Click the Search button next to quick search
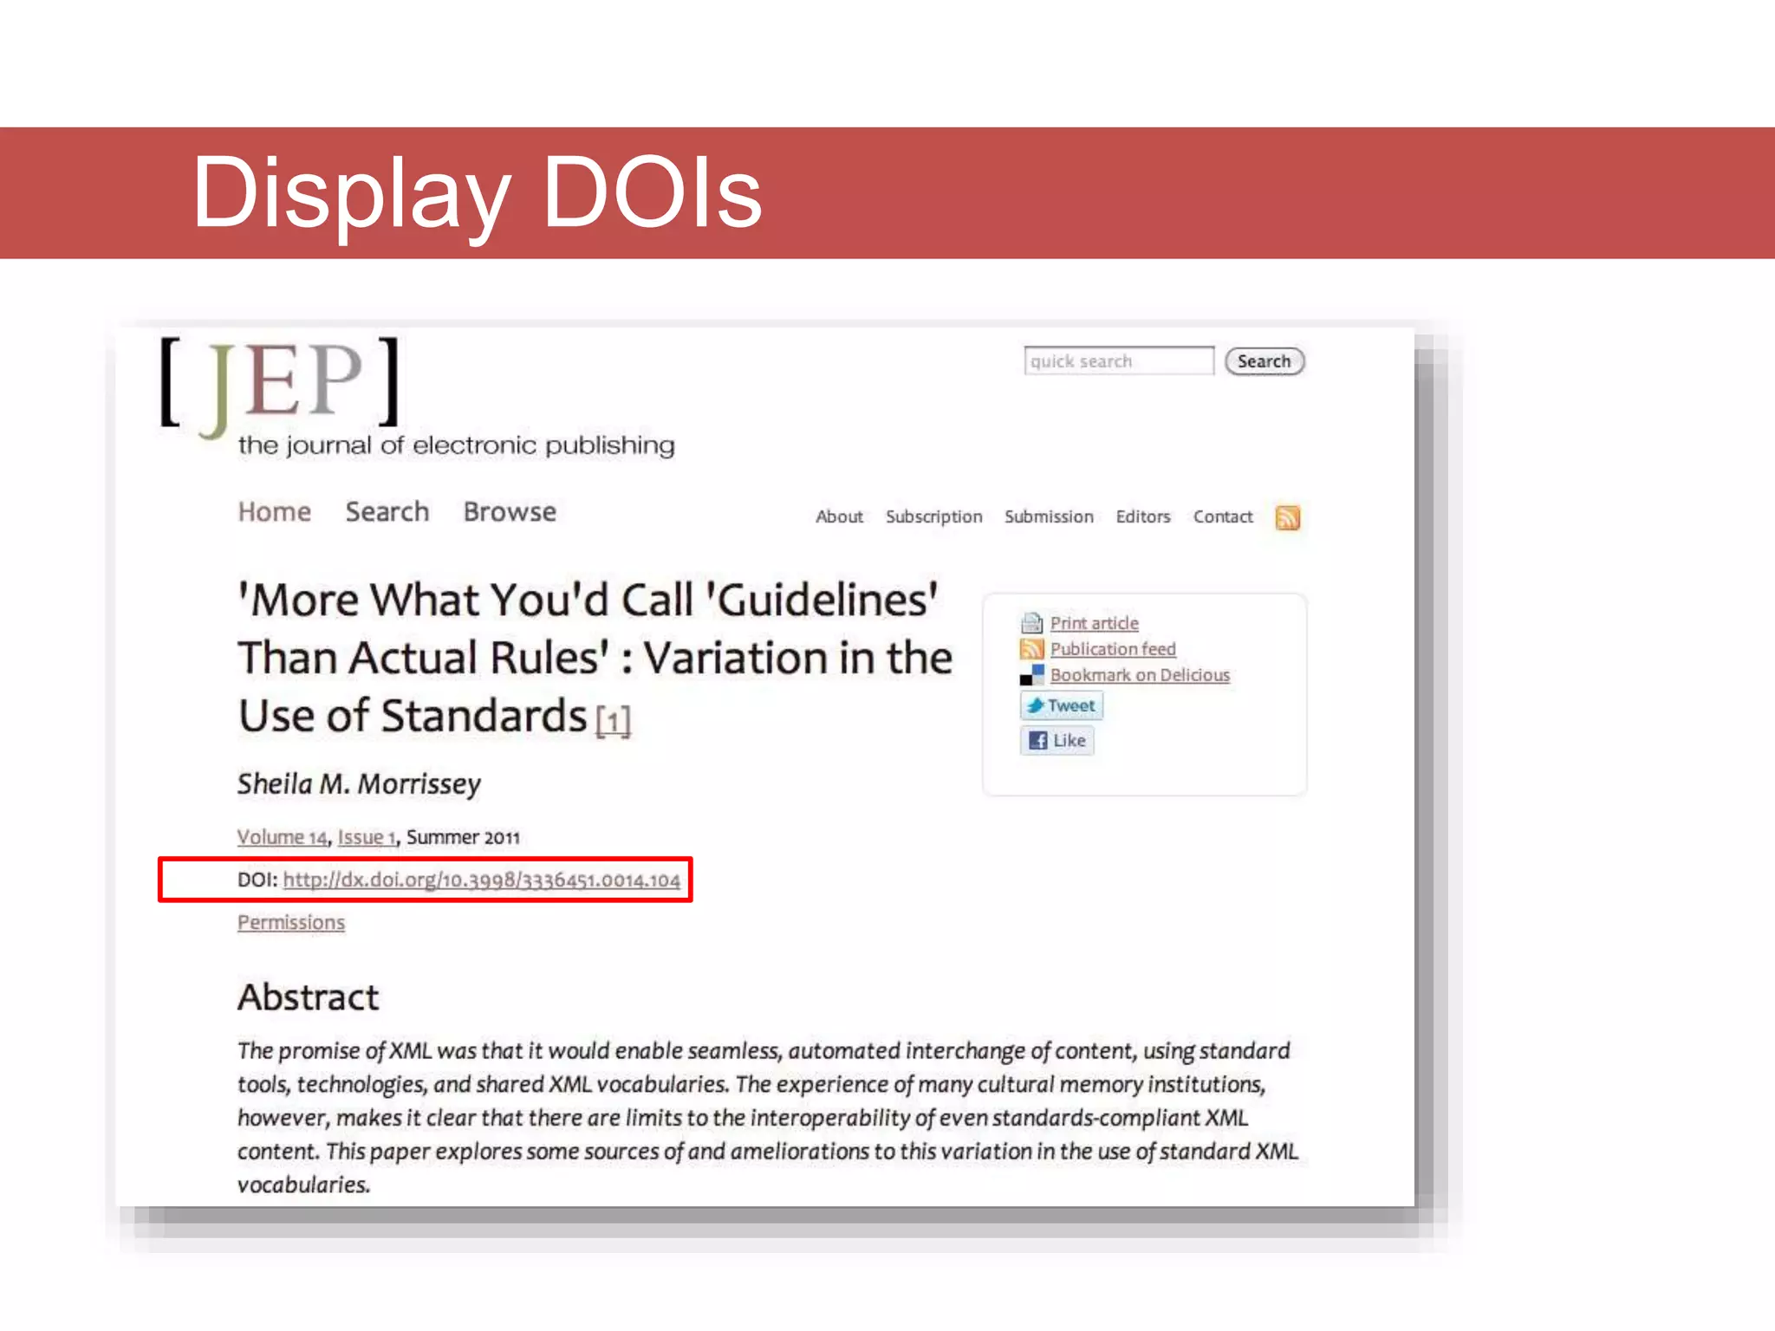Screen dimensions: 1775x1331 click(x=1264, y=361)
